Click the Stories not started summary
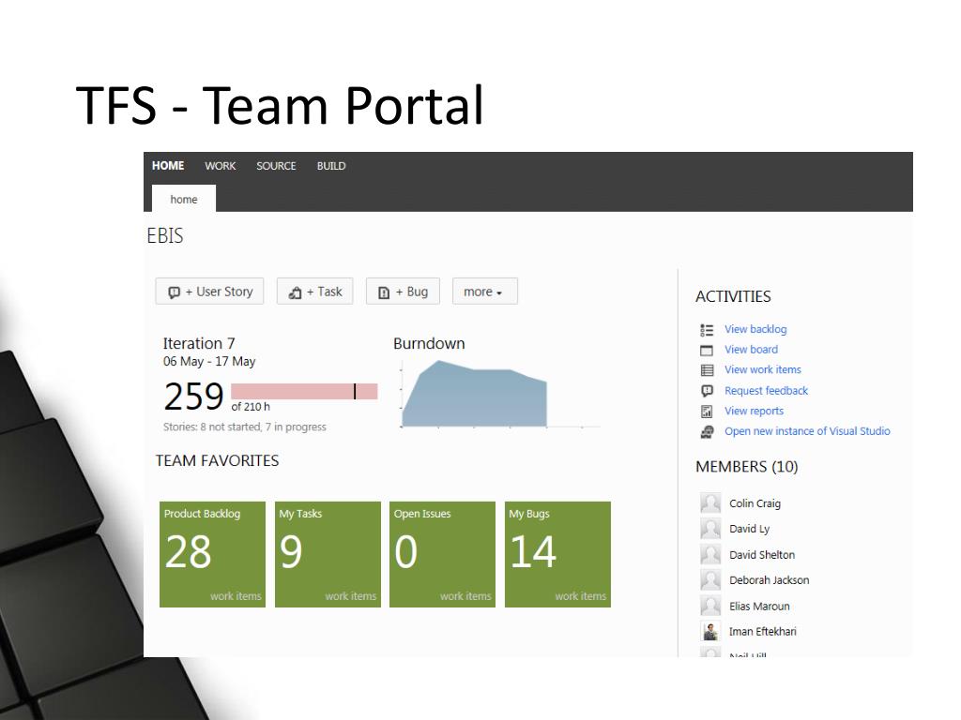Viewport: 961px width, 720px height. tap(245, 427)
